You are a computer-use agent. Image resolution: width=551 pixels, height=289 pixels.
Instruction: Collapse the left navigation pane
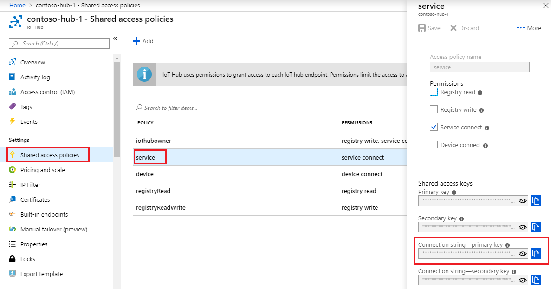(x=116, y=39)
